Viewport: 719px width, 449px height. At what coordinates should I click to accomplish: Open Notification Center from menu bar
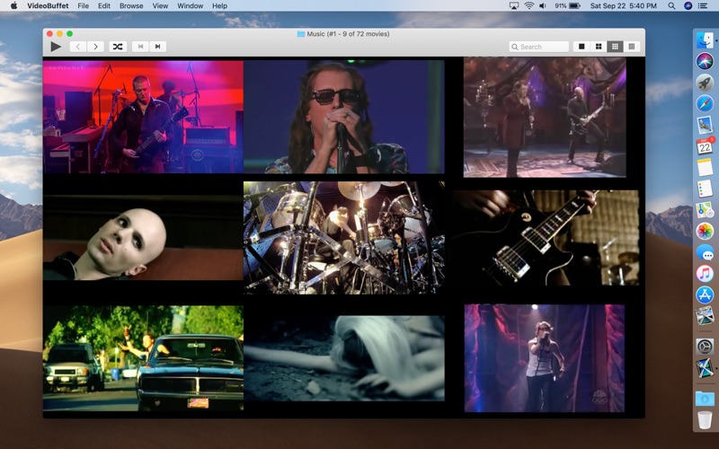(x=703, y=6)
